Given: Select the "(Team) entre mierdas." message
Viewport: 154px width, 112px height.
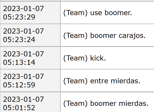Looking at the screenshot, I should tap(102, 81).
